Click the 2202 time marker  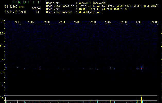pos(31,22)
